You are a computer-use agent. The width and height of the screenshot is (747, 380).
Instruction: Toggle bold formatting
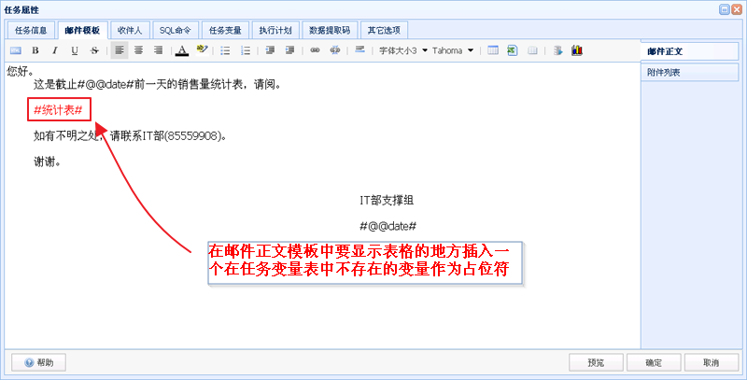pyautogui.click(x=35, y=50)
